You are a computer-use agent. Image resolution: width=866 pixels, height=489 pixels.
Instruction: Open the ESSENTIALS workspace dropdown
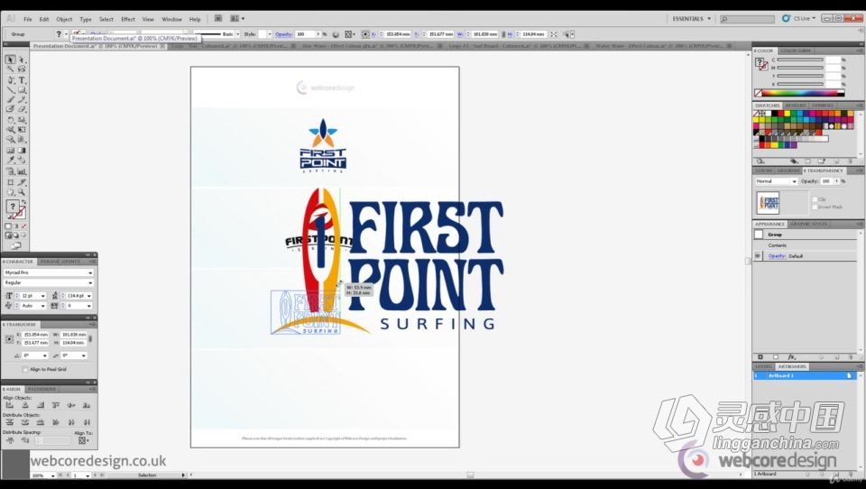(692, 19)
